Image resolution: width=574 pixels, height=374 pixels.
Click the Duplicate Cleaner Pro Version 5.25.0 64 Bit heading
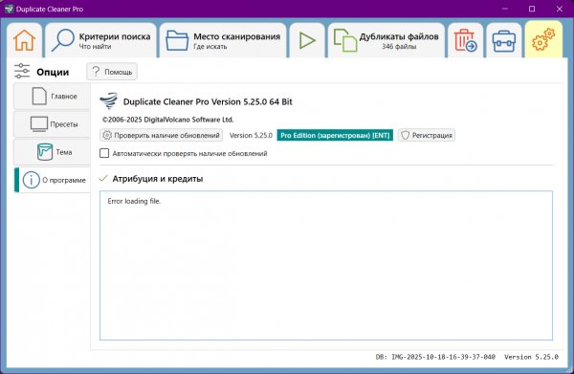click(x=208, y=101)
